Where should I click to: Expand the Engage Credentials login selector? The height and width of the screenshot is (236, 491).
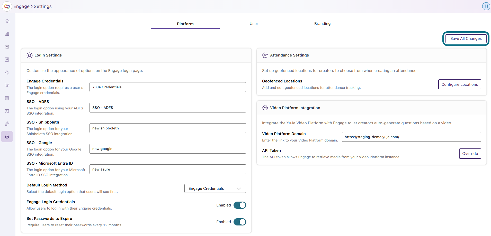pyautogui.click(x=215, y=188)
